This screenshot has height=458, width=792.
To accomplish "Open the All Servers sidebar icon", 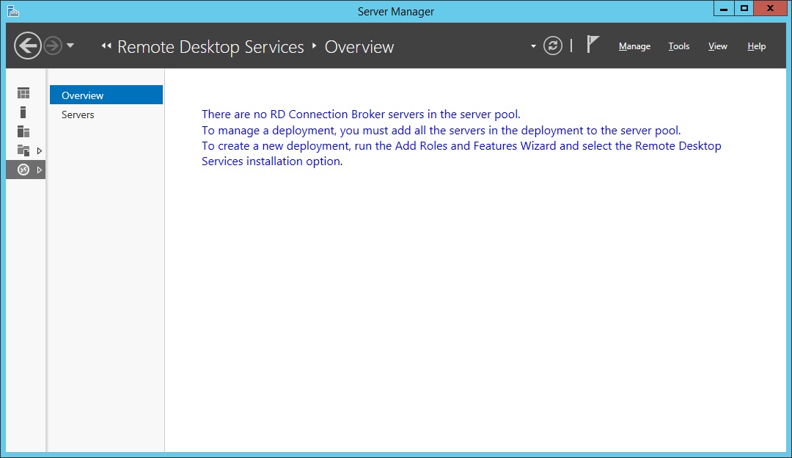I will pyautogui.click(x=23, y=131).
